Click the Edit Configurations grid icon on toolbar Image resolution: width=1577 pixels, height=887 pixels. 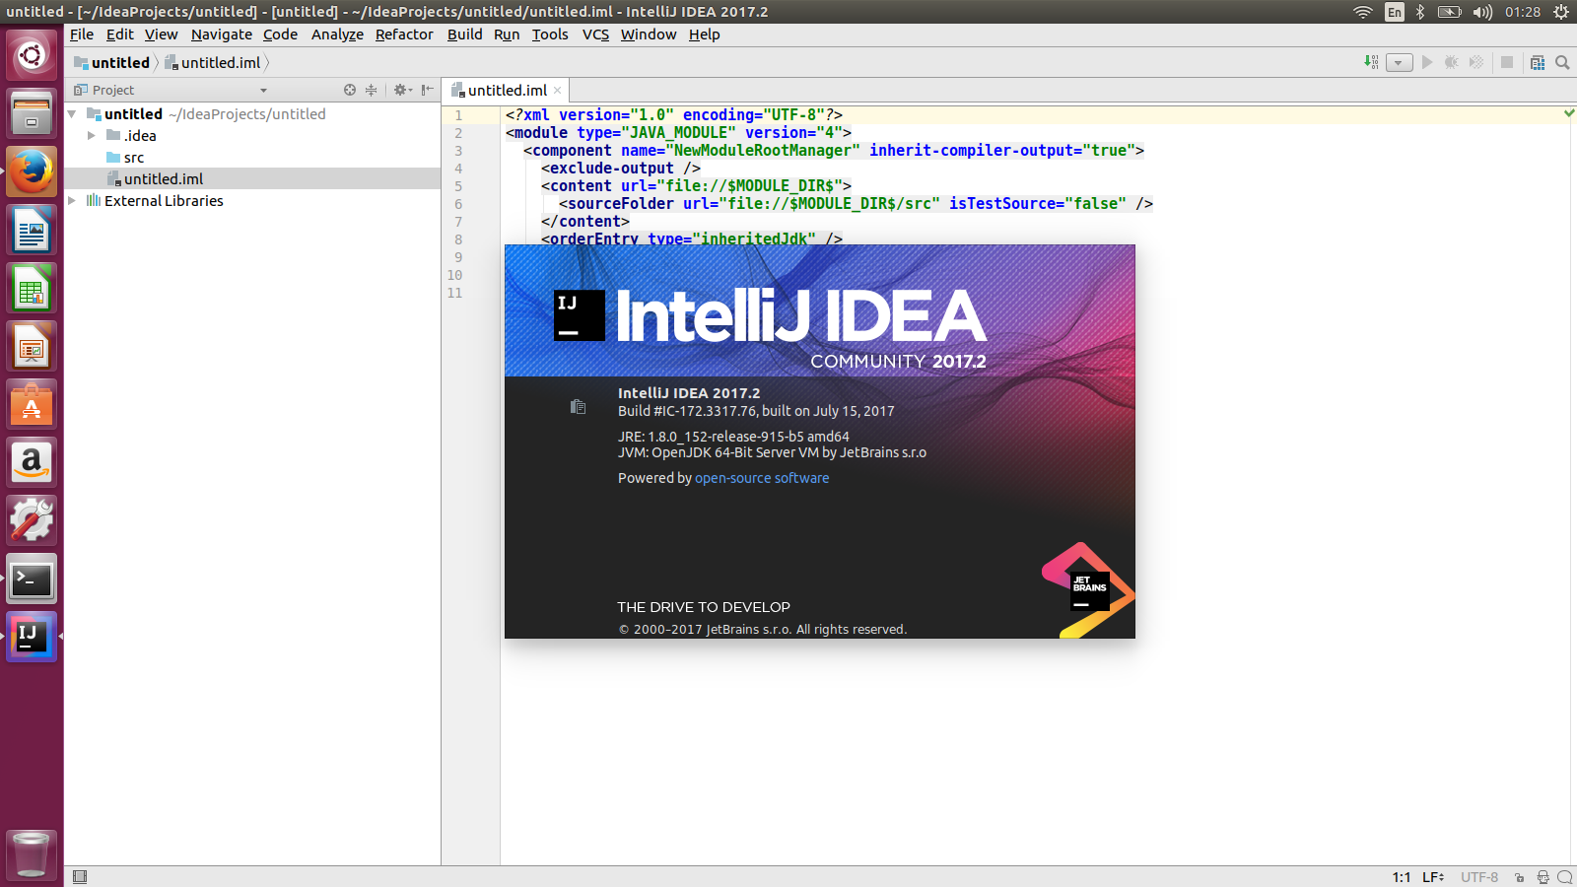click(1538, 62)
